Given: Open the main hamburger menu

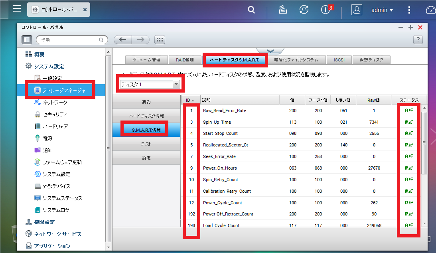Looking at the screenshot, I should 17,9.
